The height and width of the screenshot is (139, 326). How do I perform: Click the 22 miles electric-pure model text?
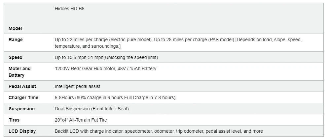[103, 40]
